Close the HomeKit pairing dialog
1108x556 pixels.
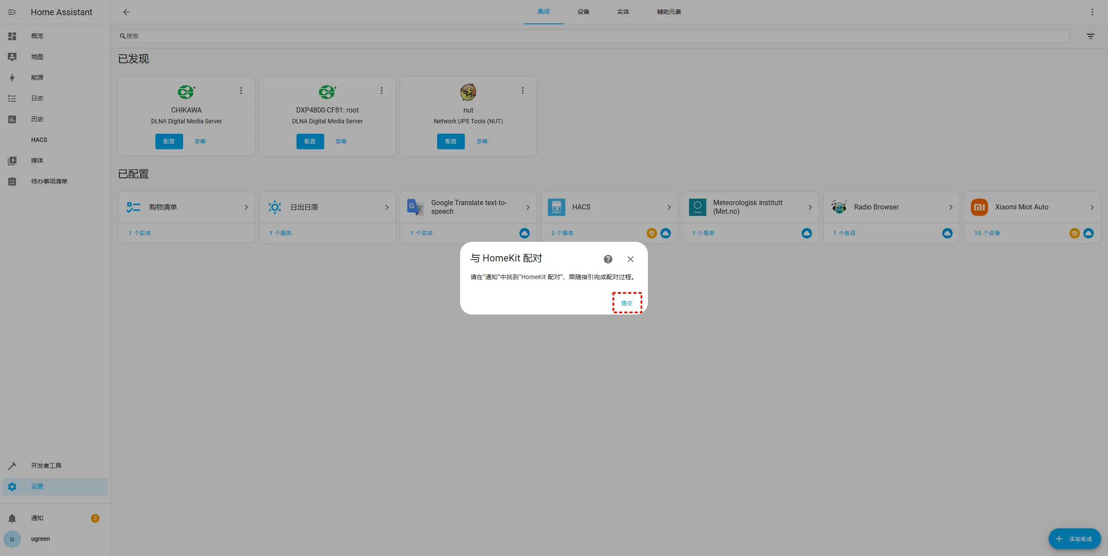[x=630, y=259]
